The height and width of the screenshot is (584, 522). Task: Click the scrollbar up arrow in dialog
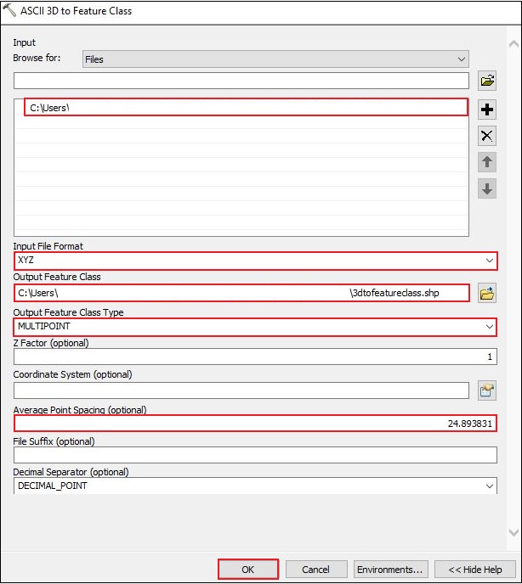pyautogui.click(x=513, y=44)
